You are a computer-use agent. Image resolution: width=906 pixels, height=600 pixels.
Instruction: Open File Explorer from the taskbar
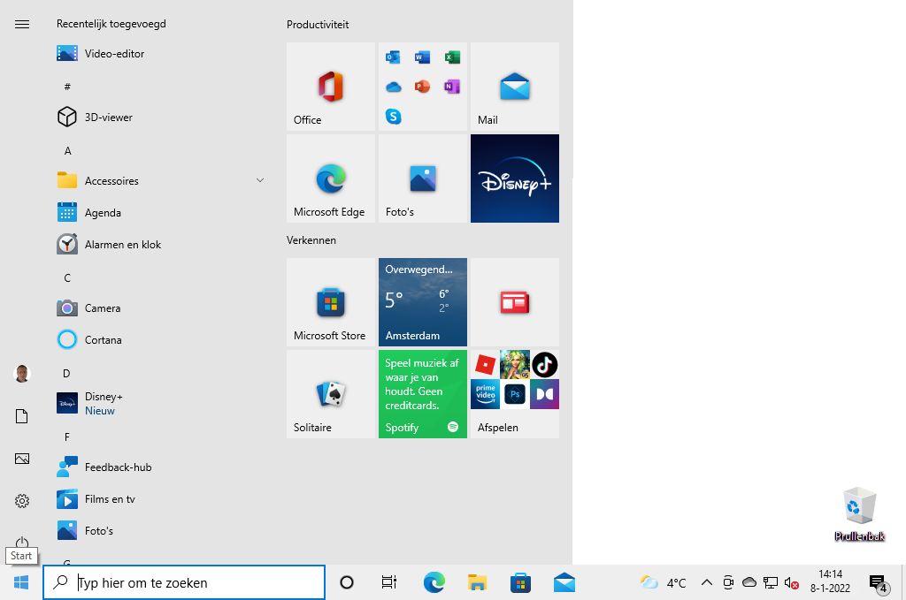coord(477,582)
